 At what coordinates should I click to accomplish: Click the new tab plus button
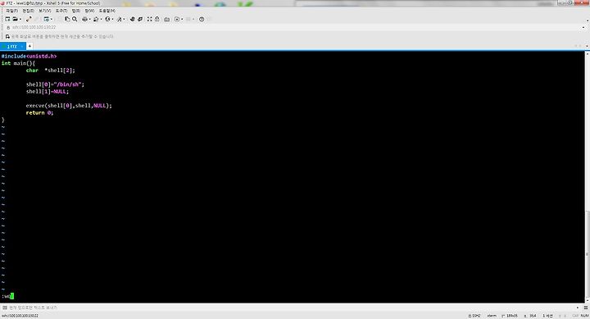point(29,46)
